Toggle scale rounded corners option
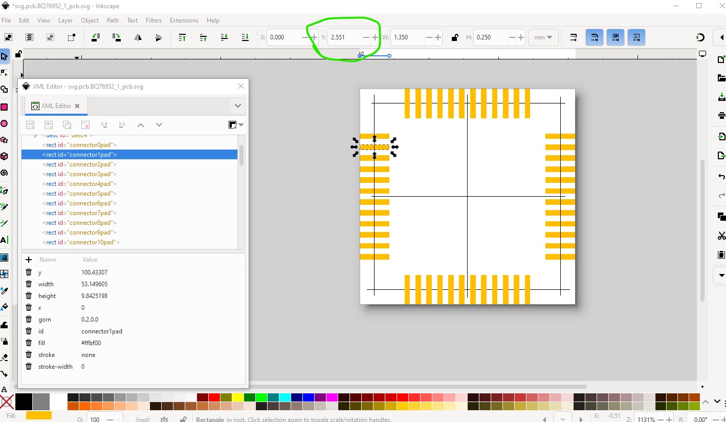Image resolution: width=726 pixels, height=422 pixels. click(x=595, y=37)
